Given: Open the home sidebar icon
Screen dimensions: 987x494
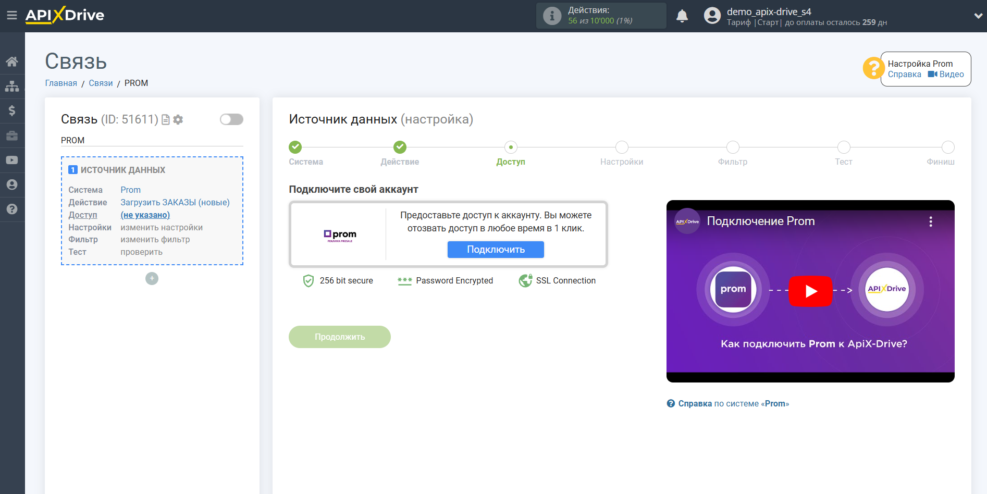Looking at the screenshot, I should point(12,61).
